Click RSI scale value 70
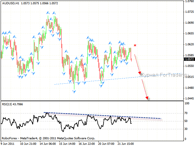Image resolution: width=195 pixels, height=146 pixels. coord(186,113)
